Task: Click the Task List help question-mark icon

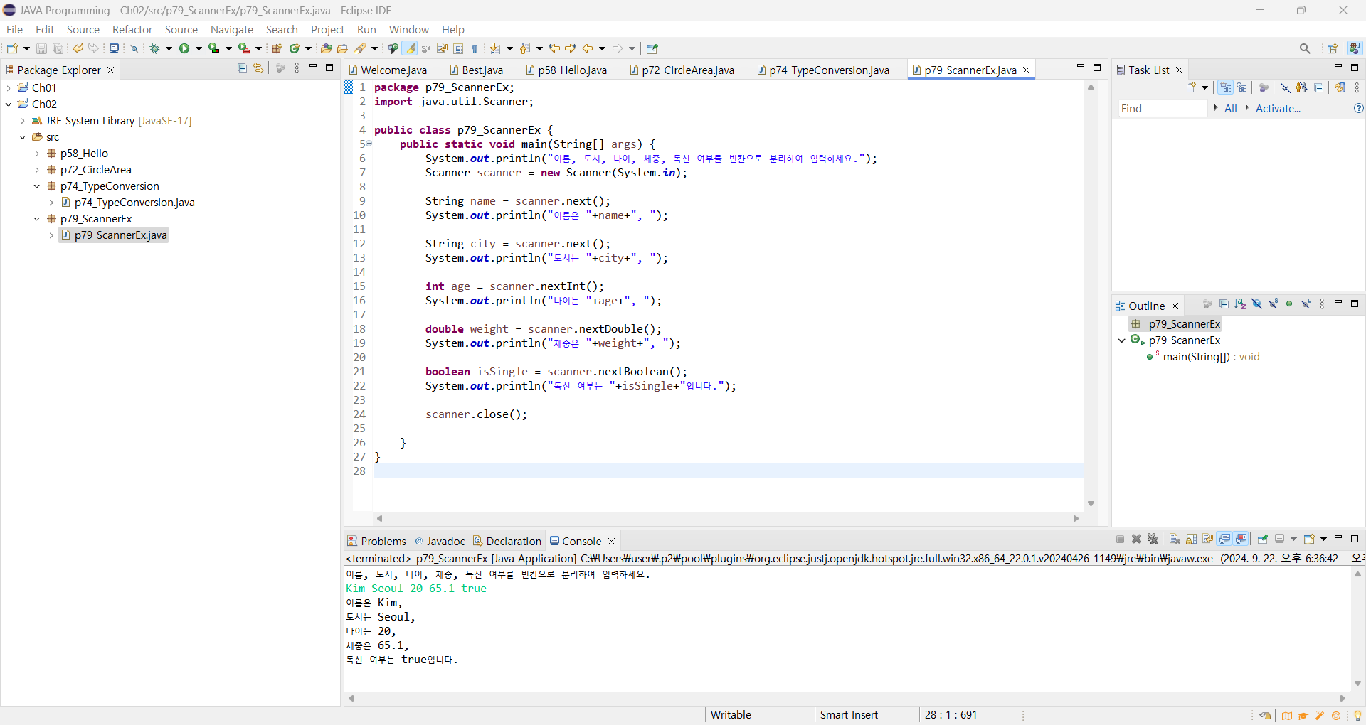Action: (x=1358, y=108)
